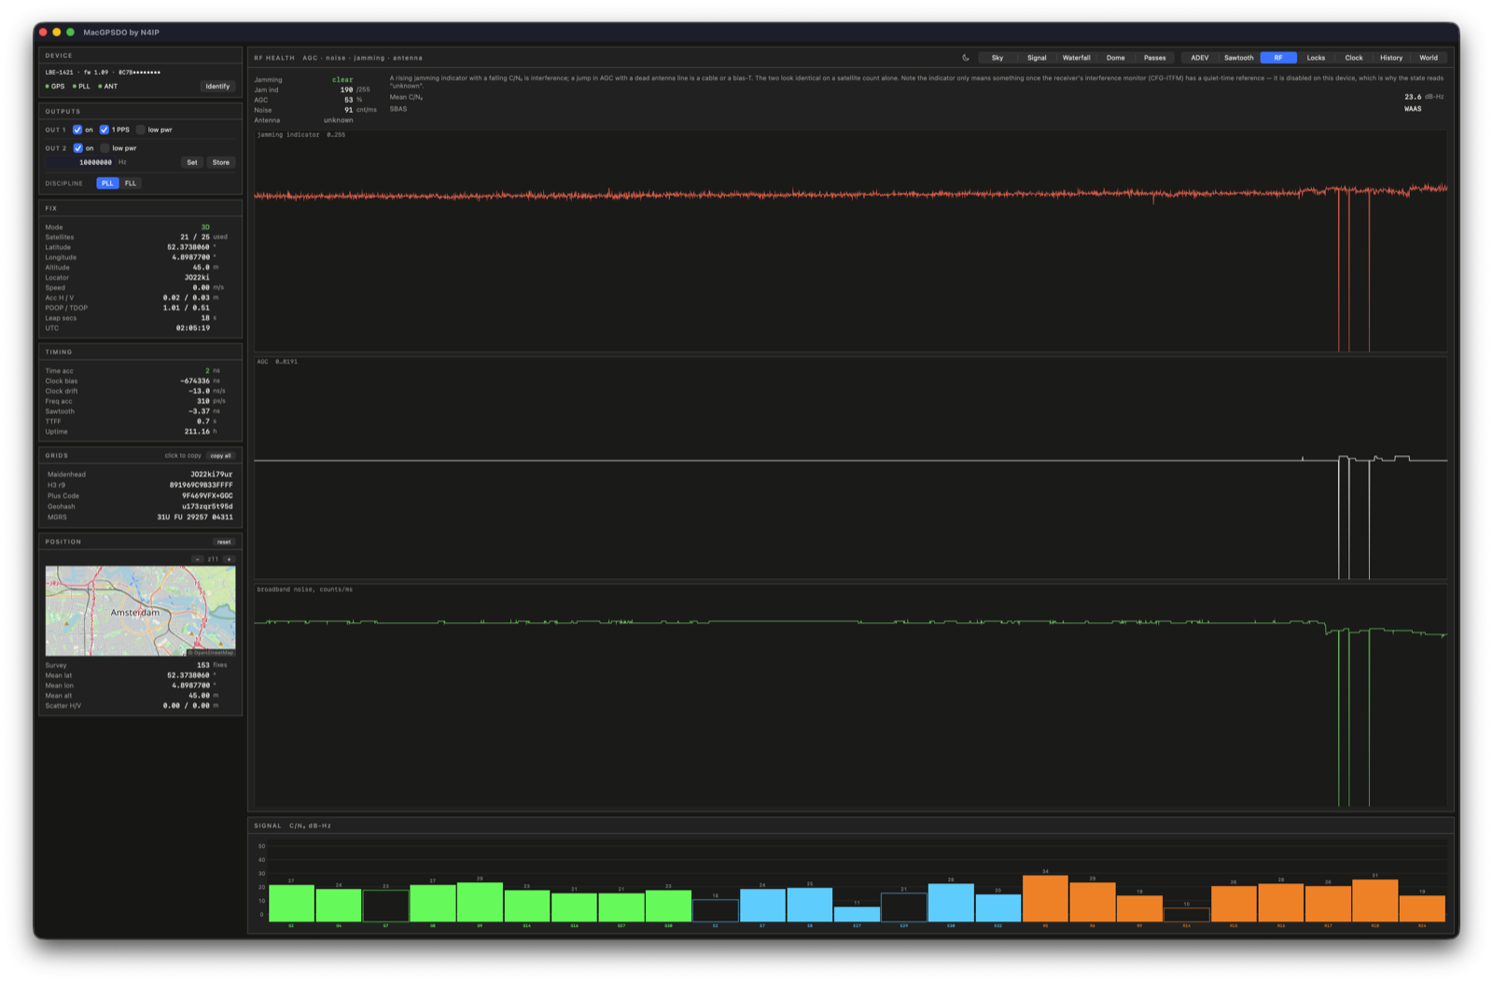Open the Signal tab

[1037, 58]
